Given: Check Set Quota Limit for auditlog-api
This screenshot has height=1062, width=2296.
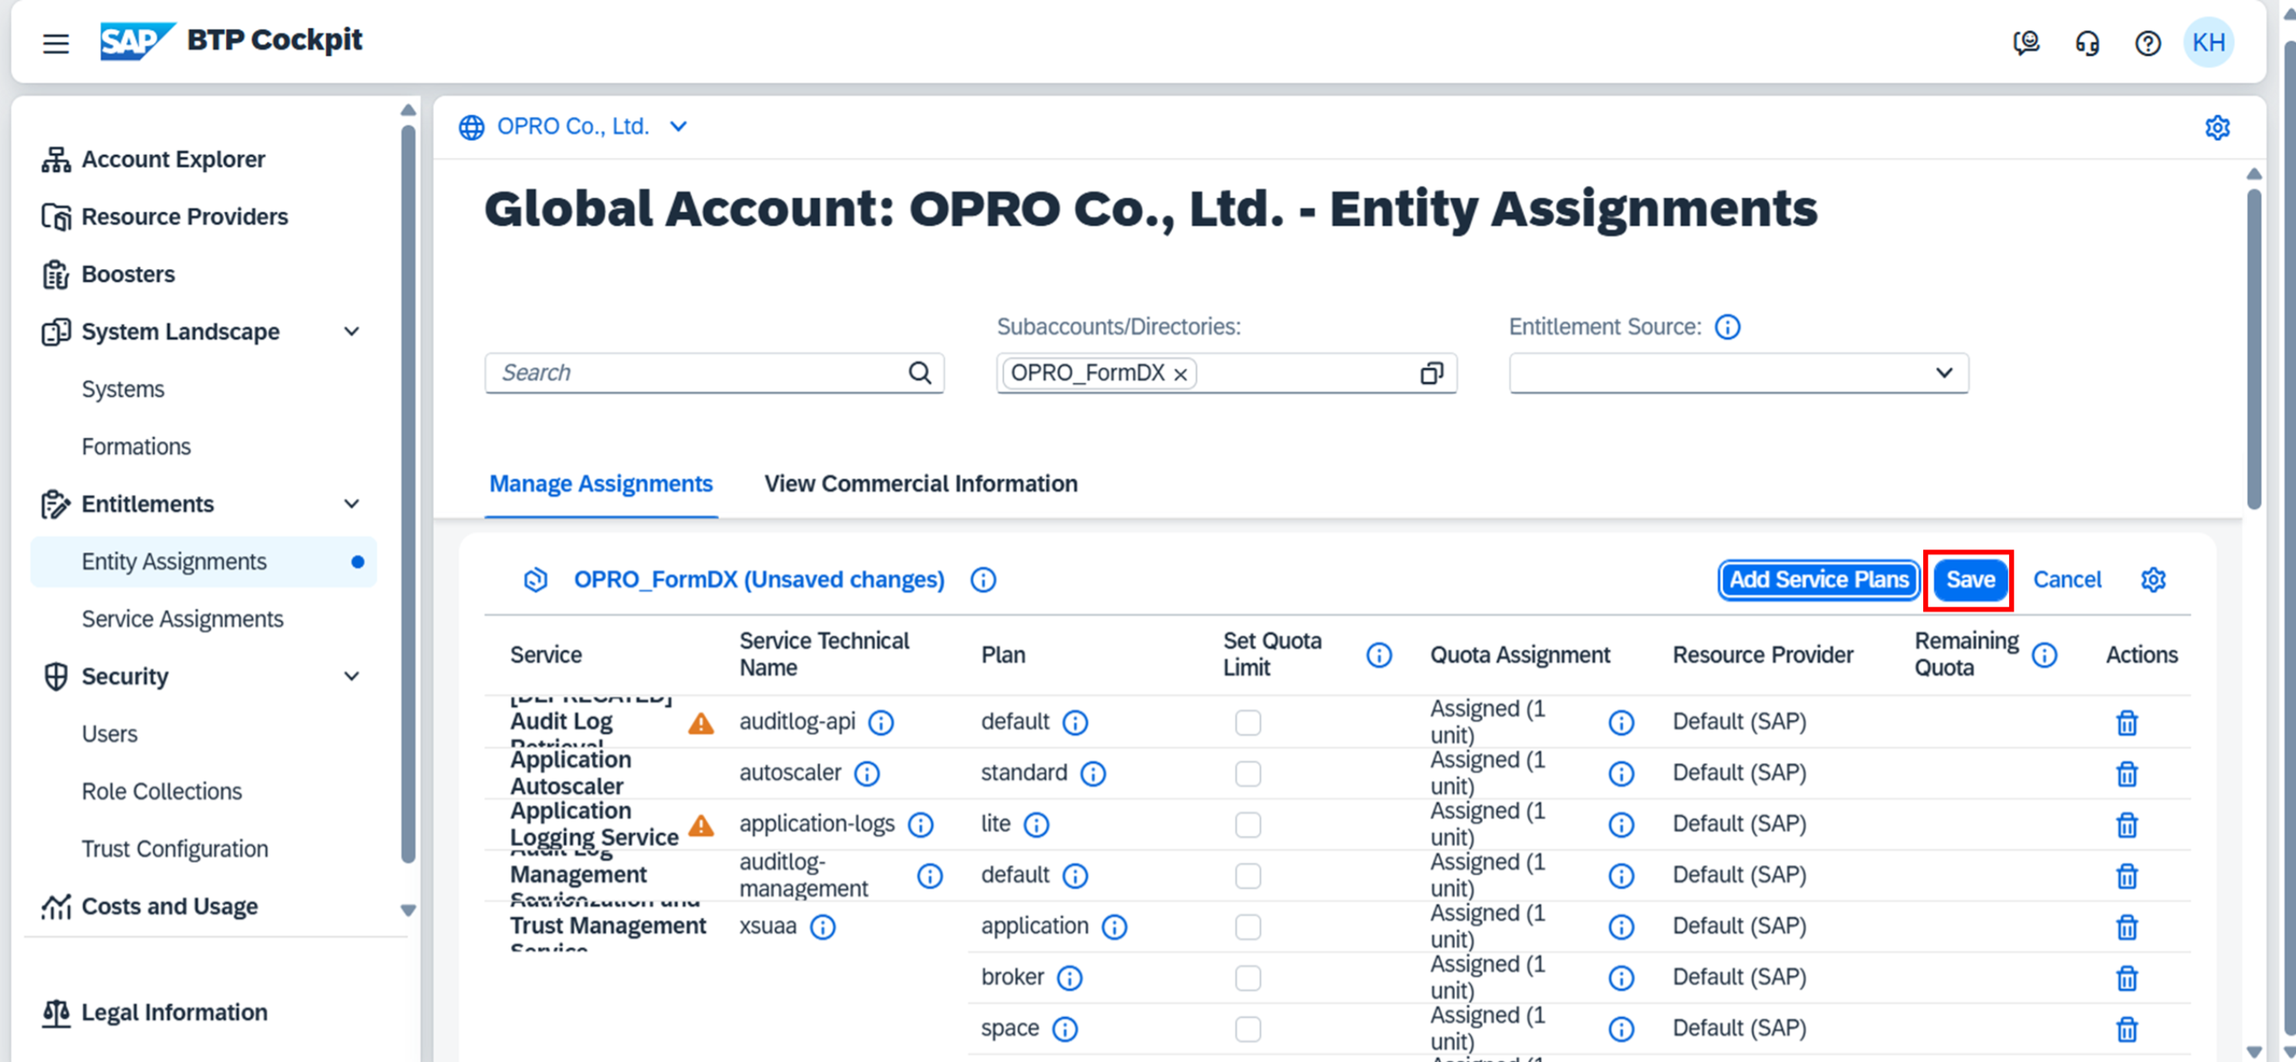Looking at the screenshot, I should coord(1248,722).
